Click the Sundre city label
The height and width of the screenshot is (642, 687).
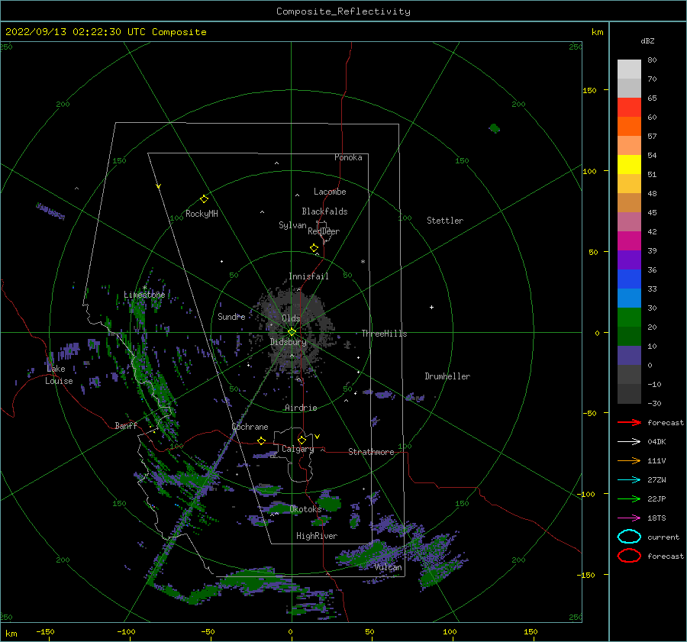click(x=231, y=316)
